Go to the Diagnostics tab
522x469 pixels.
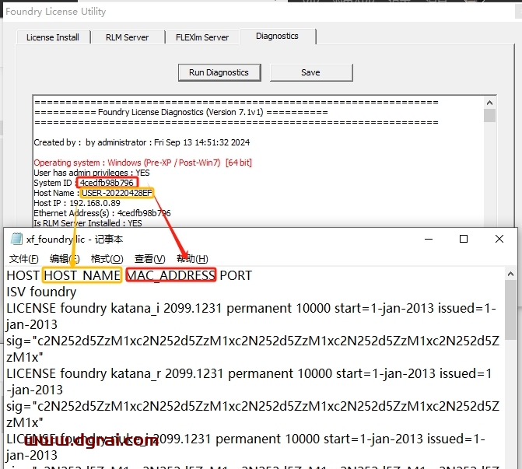click(x=277, y=37)
